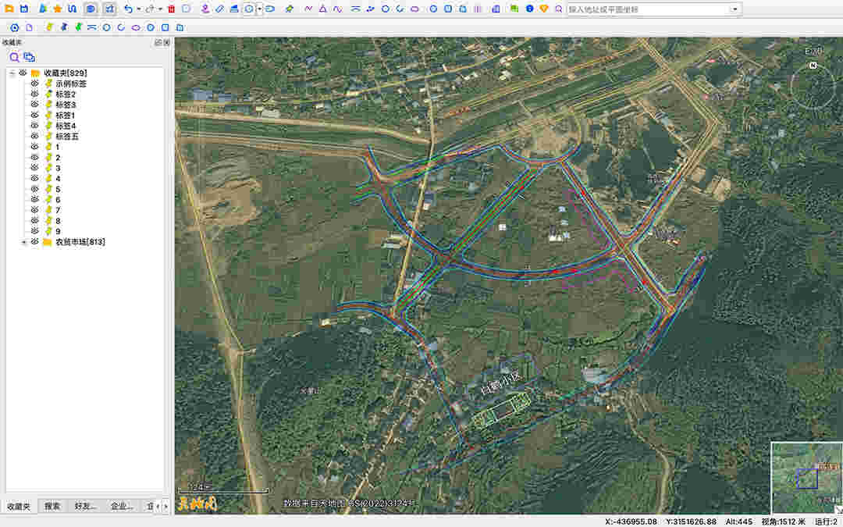Select the 标签五 item in the tree
This screenshot has width=843, height=527.
click(66, 136)
